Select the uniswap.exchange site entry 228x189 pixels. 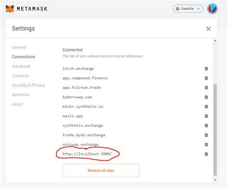click(80, 144)
